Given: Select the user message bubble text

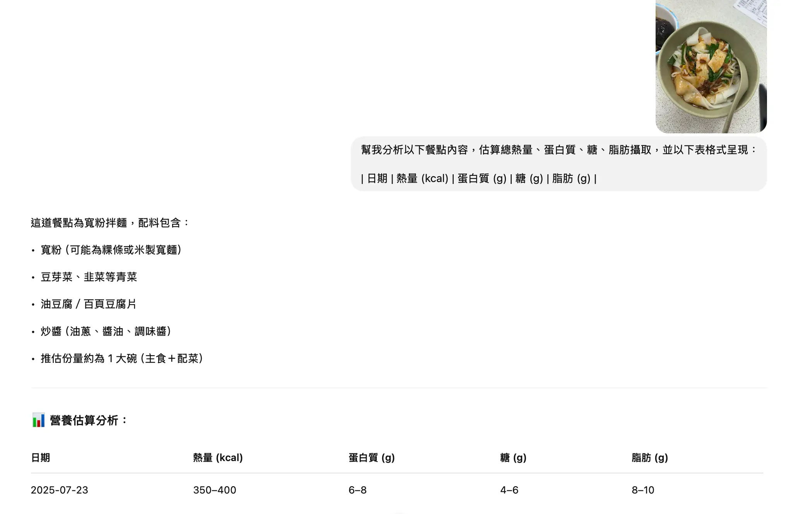Looking at the screenshot, I should 559,164.
